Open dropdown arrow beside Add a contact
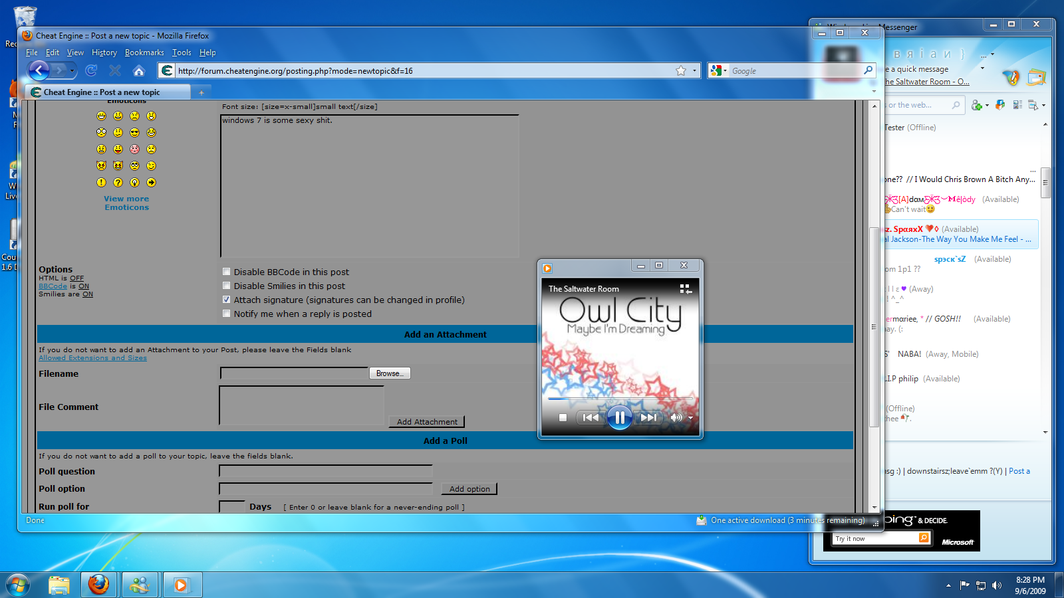This screenshot has width=1064, height=598. point(987,105)
